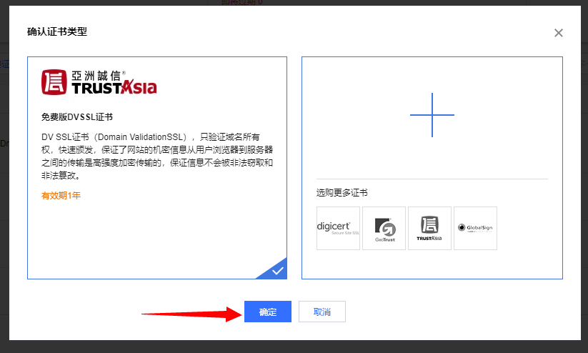Close the 确认证书类型 dialog with X
The height and width of the screenshot is (353, 588).
559,33
